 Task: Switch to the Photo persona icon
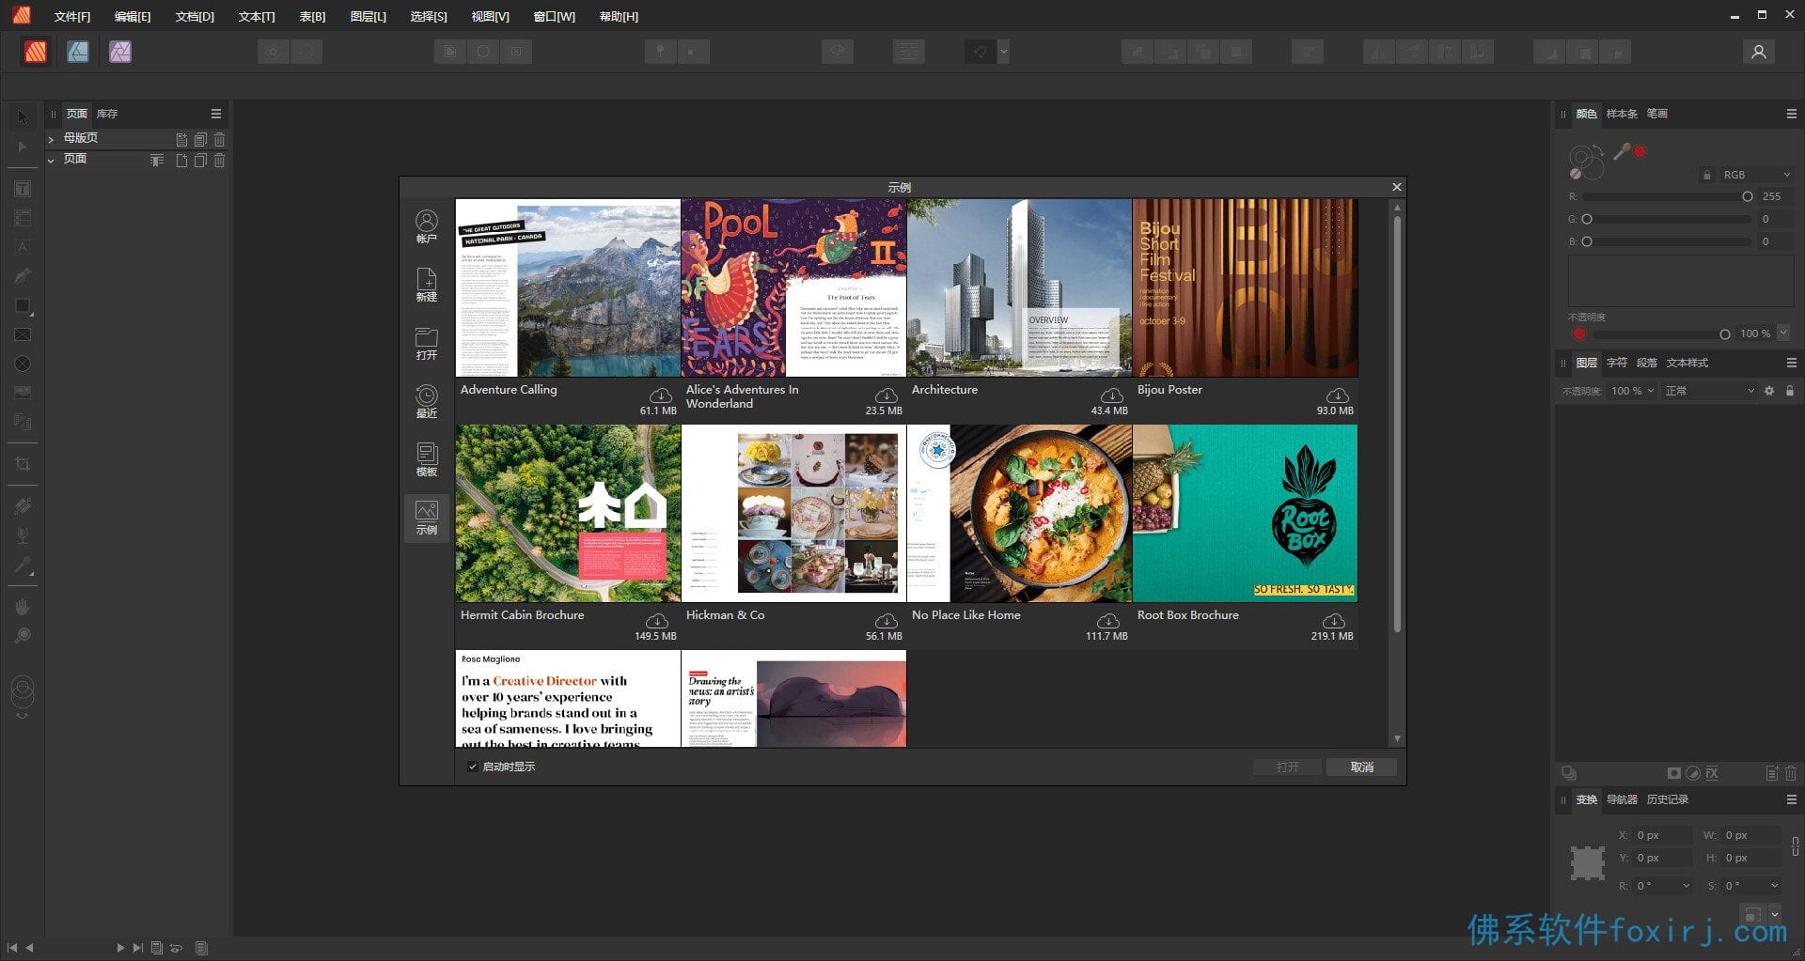120,52
